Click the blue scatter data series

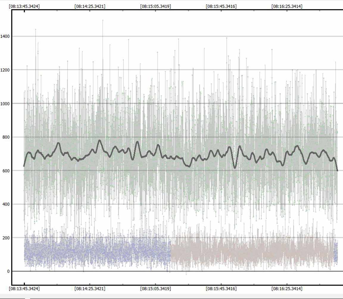pyautogui.click(x=97, y=250)
